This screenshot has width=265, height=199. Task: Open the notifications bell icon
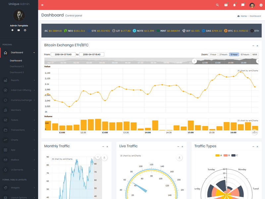235,5
